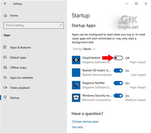The width and height of the screenshot is (151, 133).
Task: Open the Sort by Name dropdown
Action: click(x=84, y=49)
